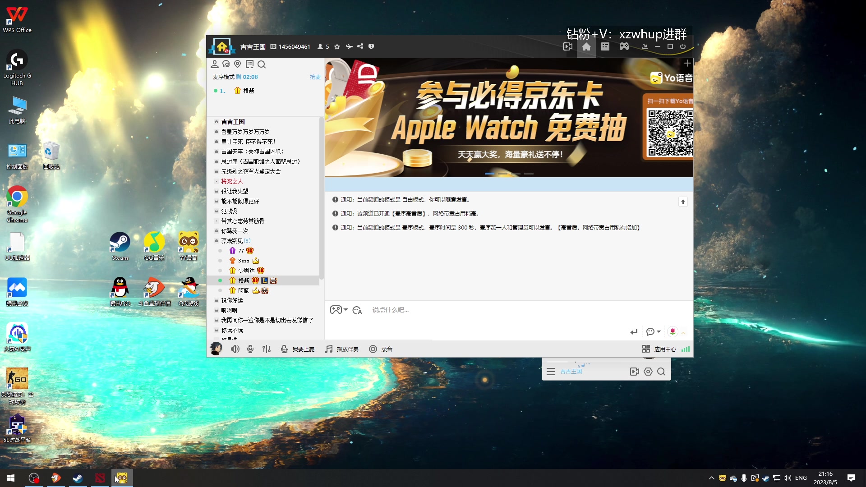Share the channel using the share icon
866x487 pixels.
coord(360,46)
